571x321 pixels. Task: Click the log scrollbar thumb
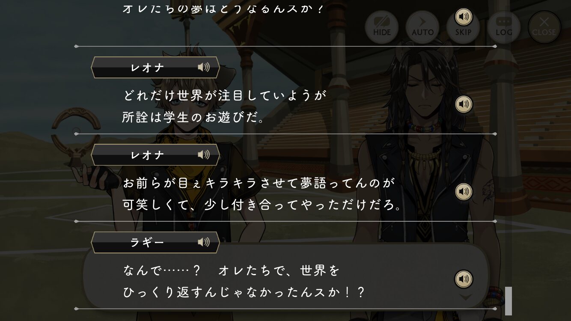[509, 301]
